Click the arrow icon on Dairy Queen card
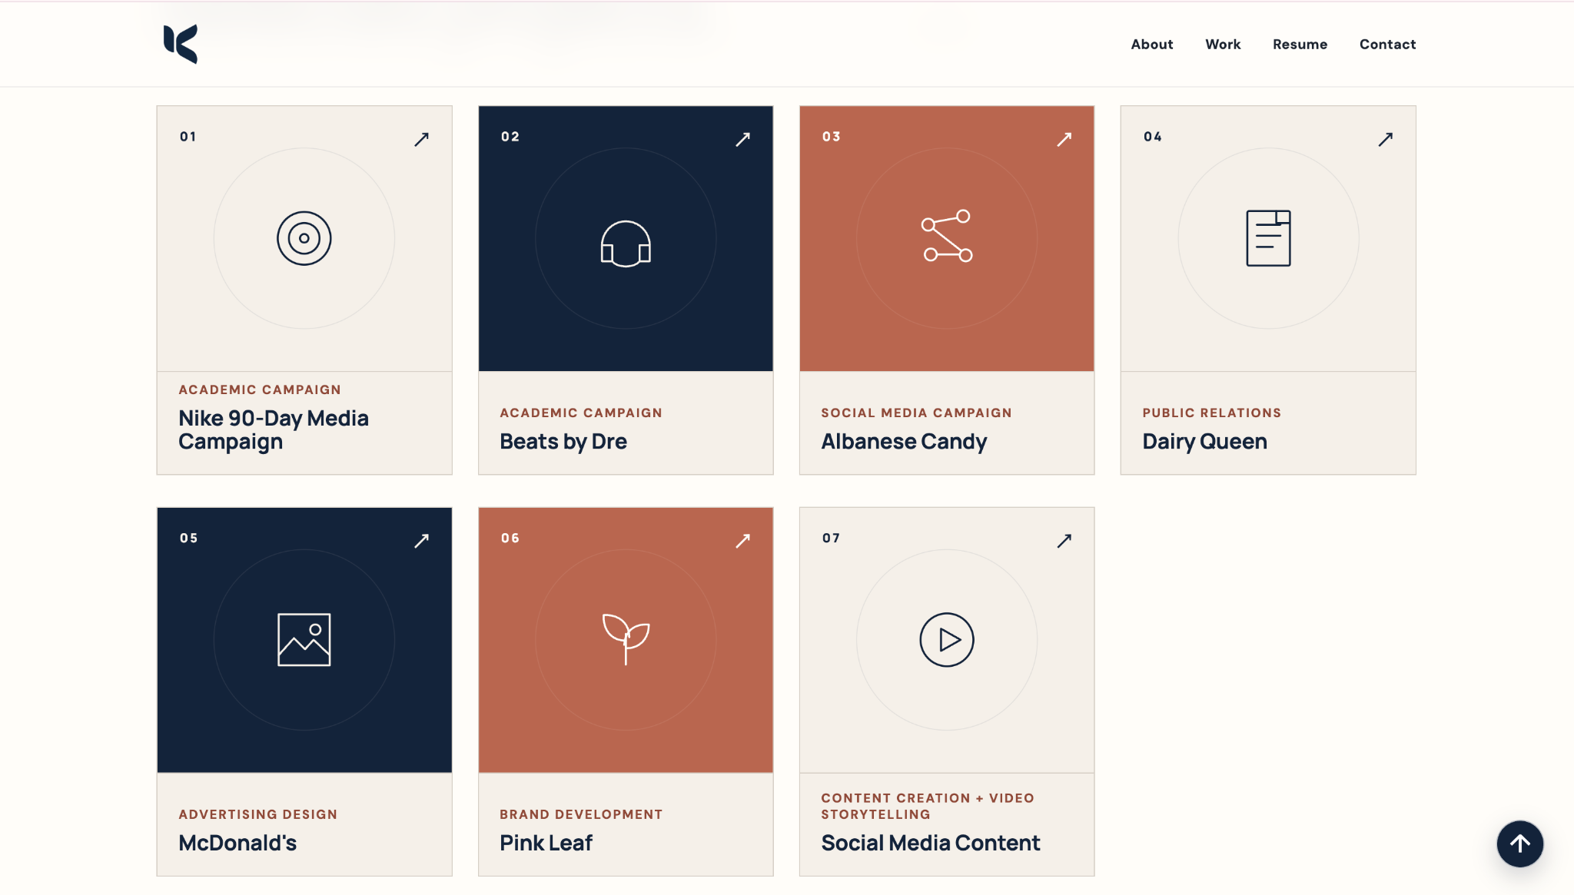Image resolution: width=1574 pixels, height=895 pixels. (x=1385, y=139)
